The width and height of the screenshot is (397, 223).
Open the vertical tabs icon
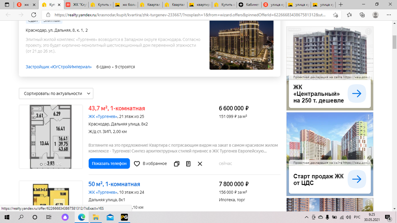[7, 5]
